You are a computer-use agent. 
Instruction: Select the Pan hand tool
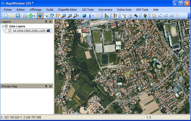click(x=40, y=16)
